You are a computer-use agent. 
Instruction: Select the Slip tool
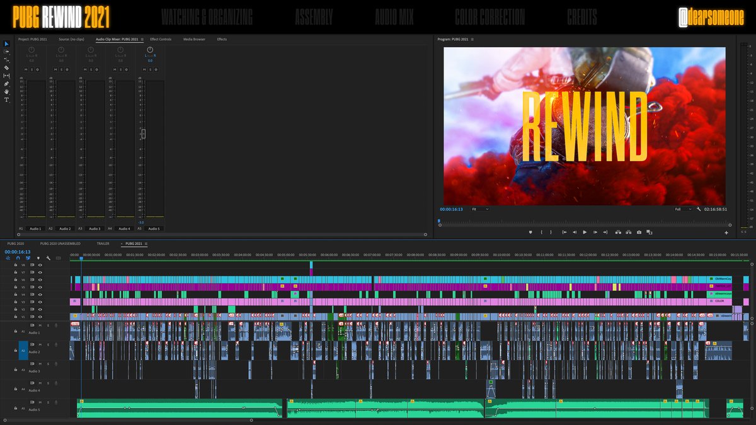point(6,76)
